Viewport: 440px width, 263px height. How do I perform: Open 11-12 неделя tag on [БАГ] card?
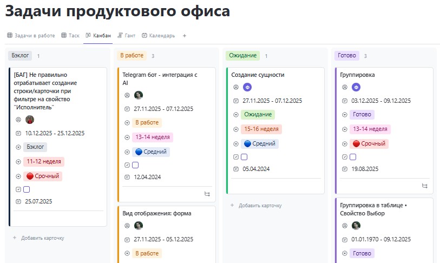click(x=44, y=161)
